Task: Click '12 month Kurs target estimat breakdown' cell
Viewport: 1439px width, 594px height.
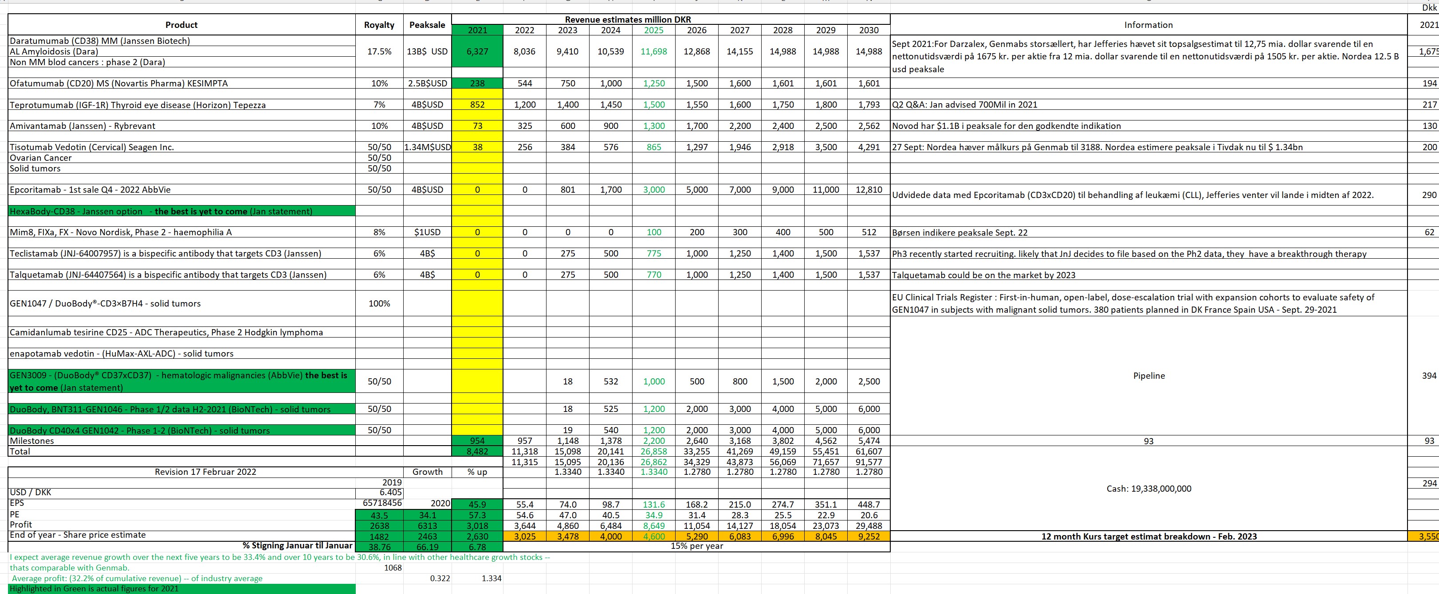Action: [x=1148, y=536]
